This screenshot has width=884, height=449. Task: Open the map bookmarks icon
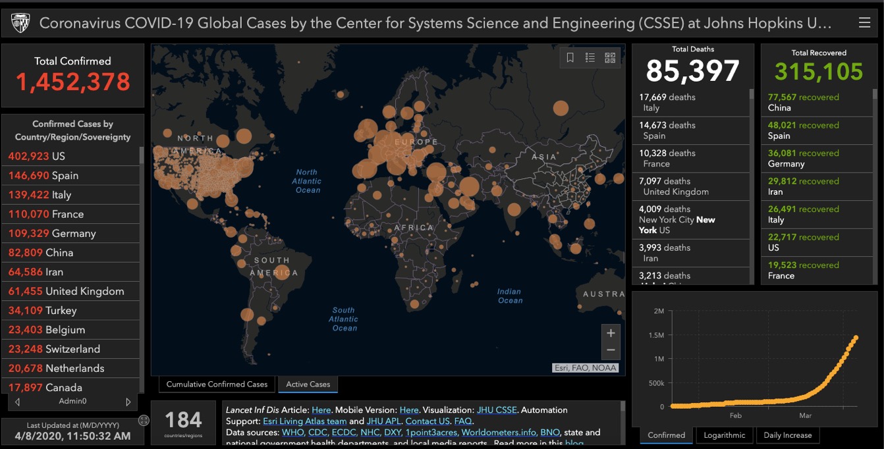(x=570, y=57)
